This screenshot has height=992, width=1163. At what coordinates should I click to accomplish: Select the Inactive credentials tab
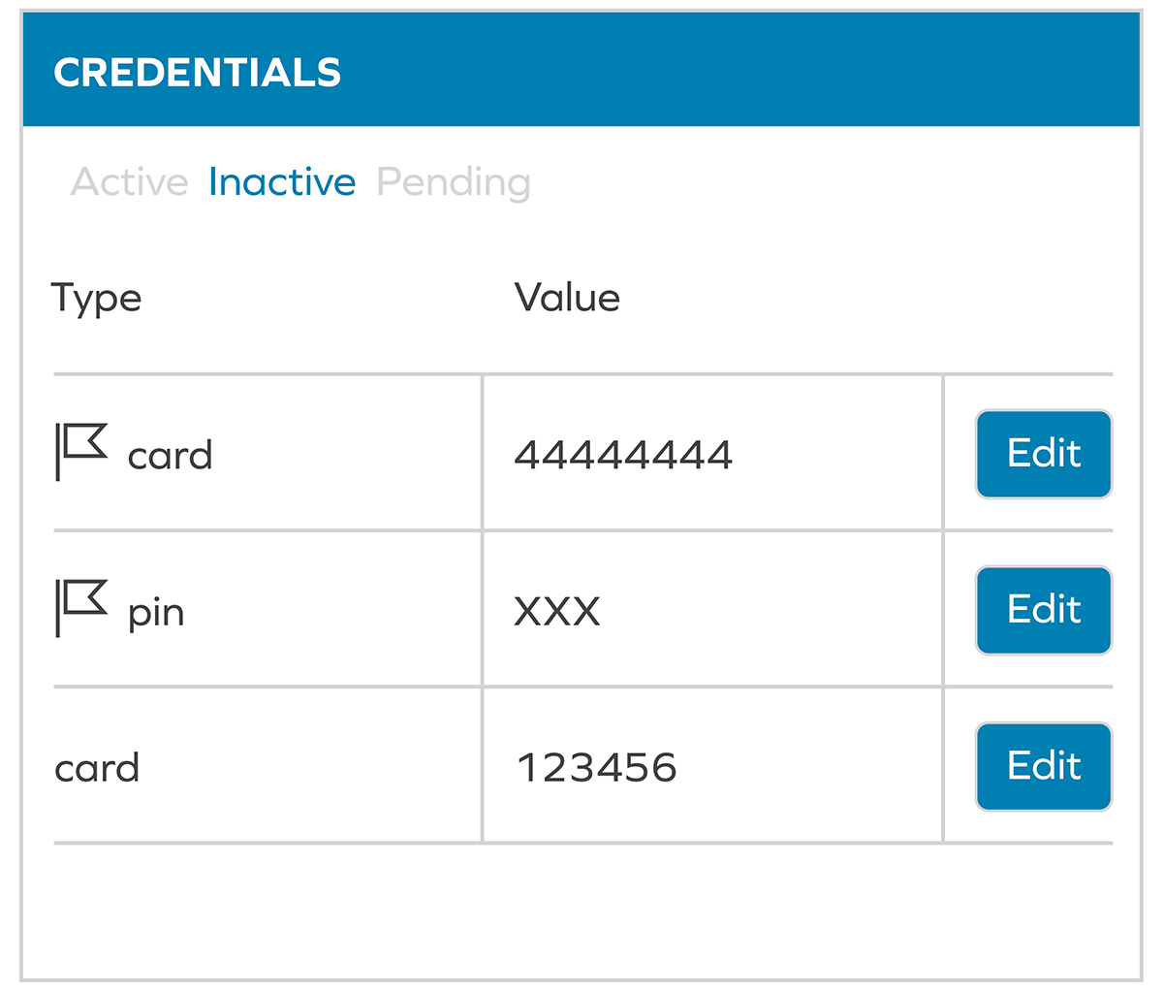point(282,182)
